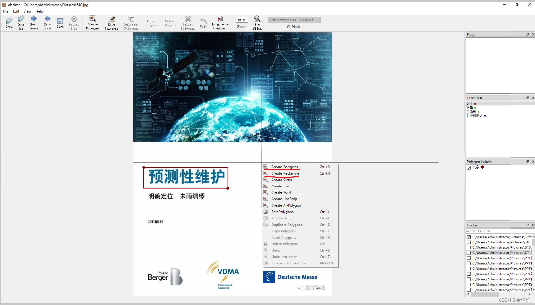Click the Create Rectangle context menu icon
The width and height of the screenshot is (535, 305).
[x=266, y=173]
